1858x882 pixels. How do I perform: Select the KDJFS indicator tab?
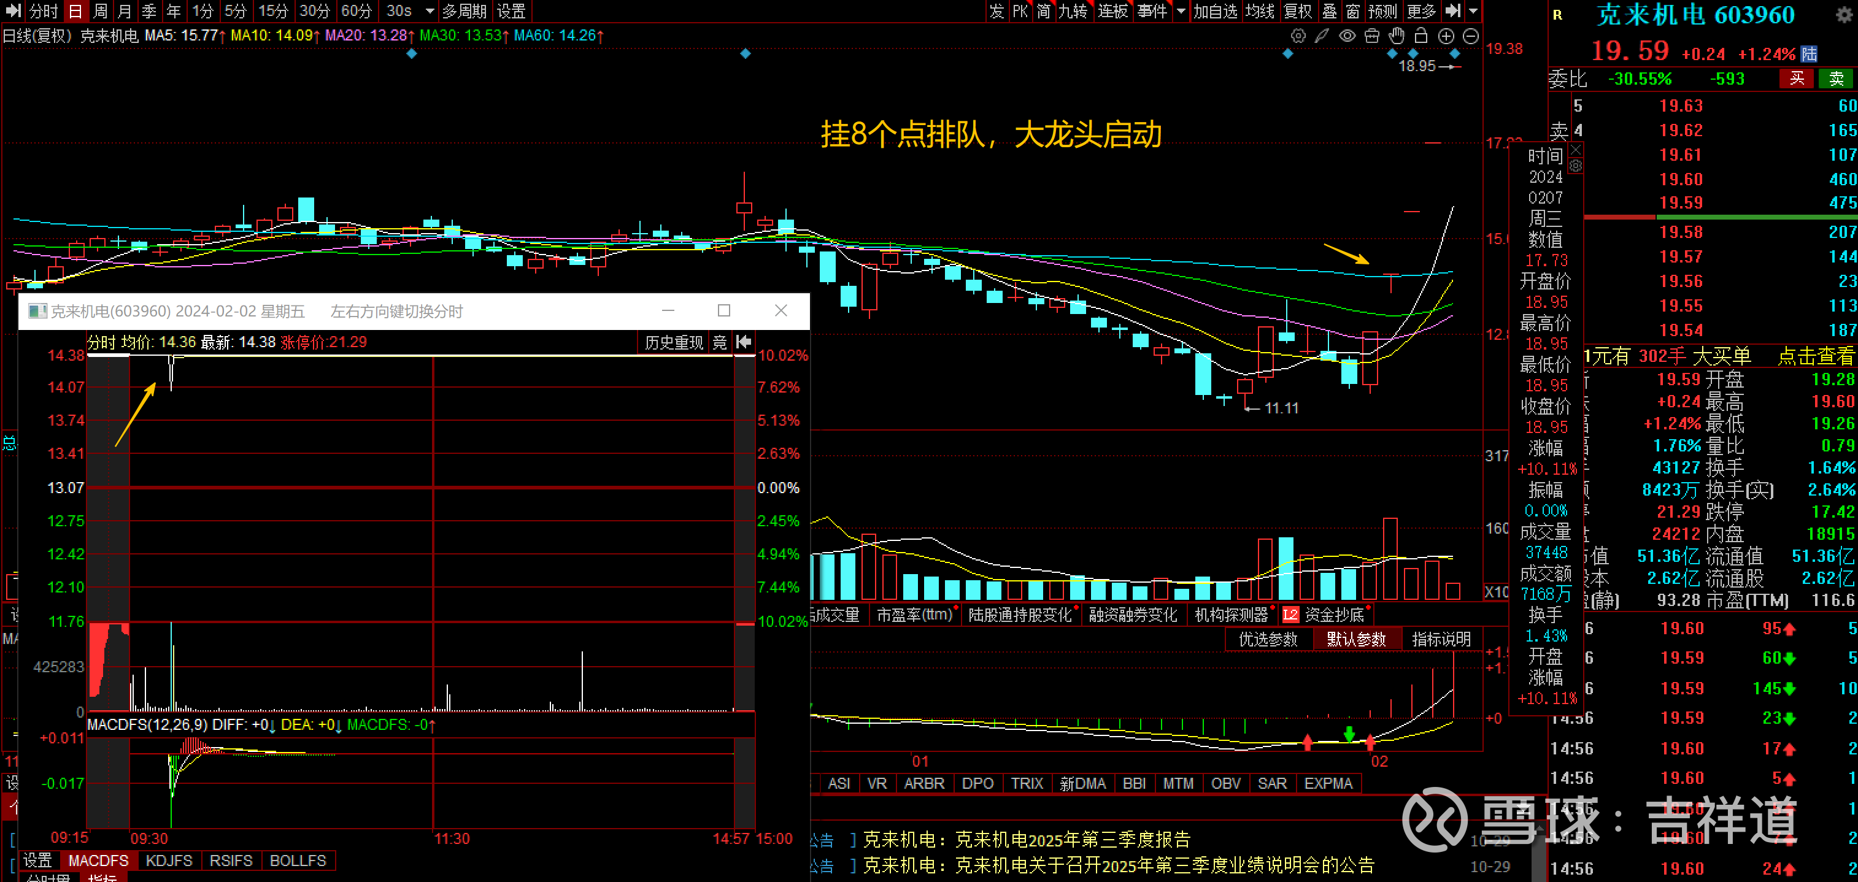[169, 861]
